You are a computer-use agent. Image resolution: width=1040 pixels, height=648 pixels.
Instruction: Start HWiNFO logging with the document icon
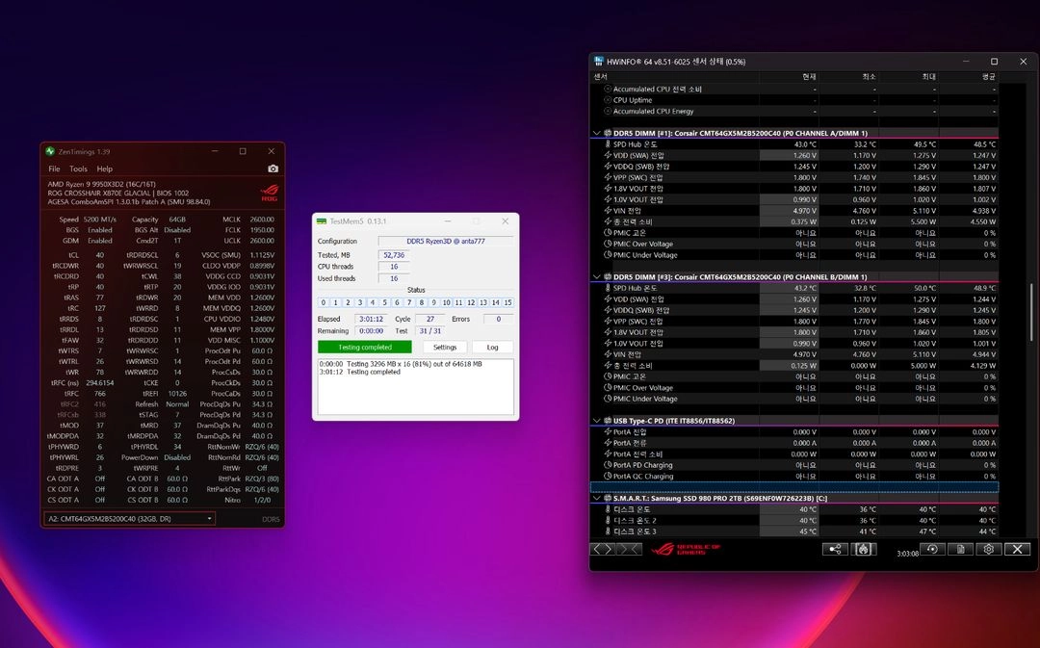pos(960,549)
